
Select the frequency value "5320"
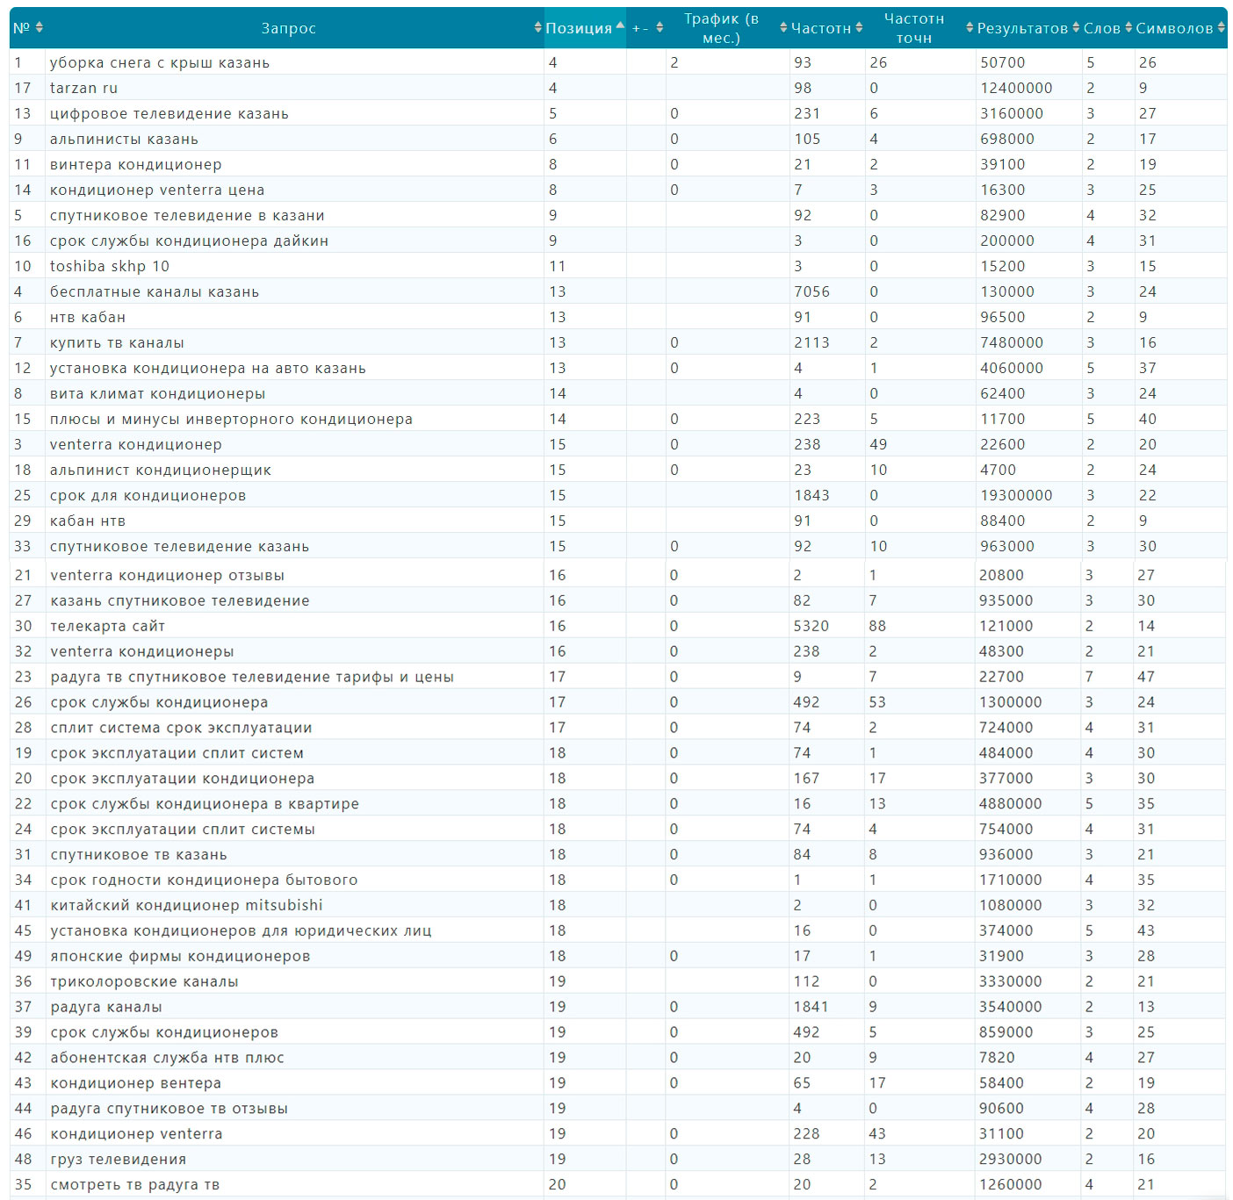[x=811, y=626]
